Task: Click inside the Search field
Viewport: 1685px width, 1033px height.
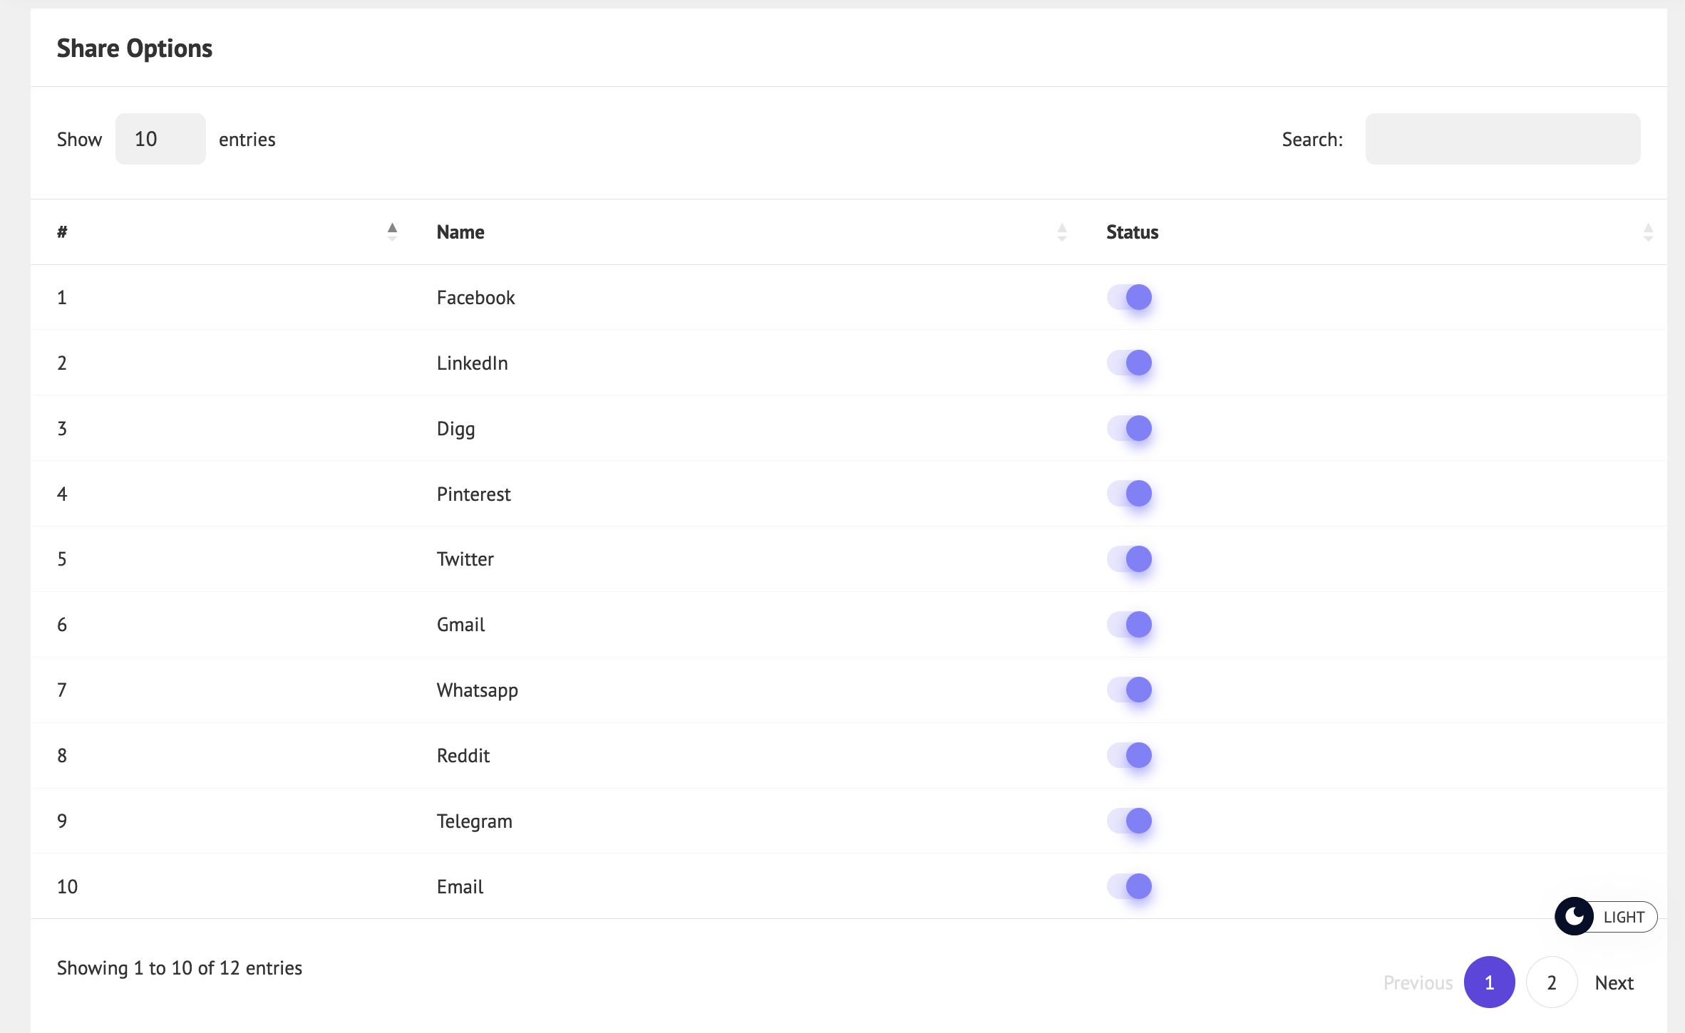Action: point(1503,138)
